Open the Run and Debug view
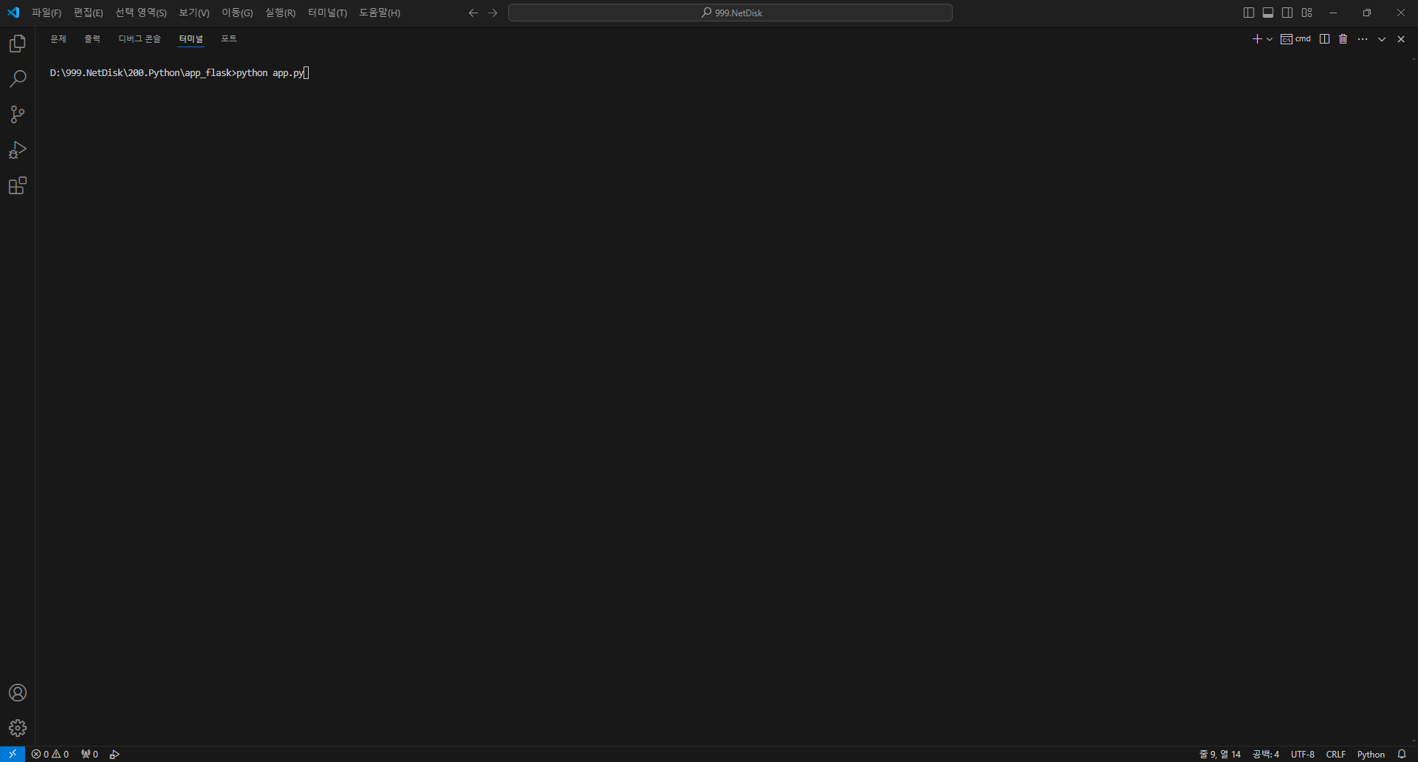The width and height of the screenshot is (1418, 762). [18, 150]
